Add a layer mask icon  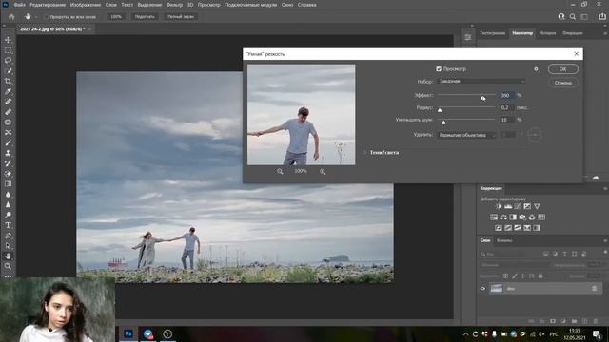click(553, 321)
